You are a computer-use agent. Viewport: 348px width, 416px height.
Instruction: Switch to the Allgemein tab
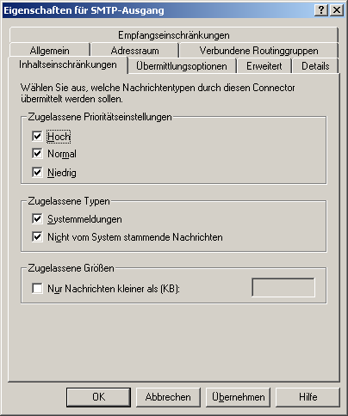click(x=50, y=51)
